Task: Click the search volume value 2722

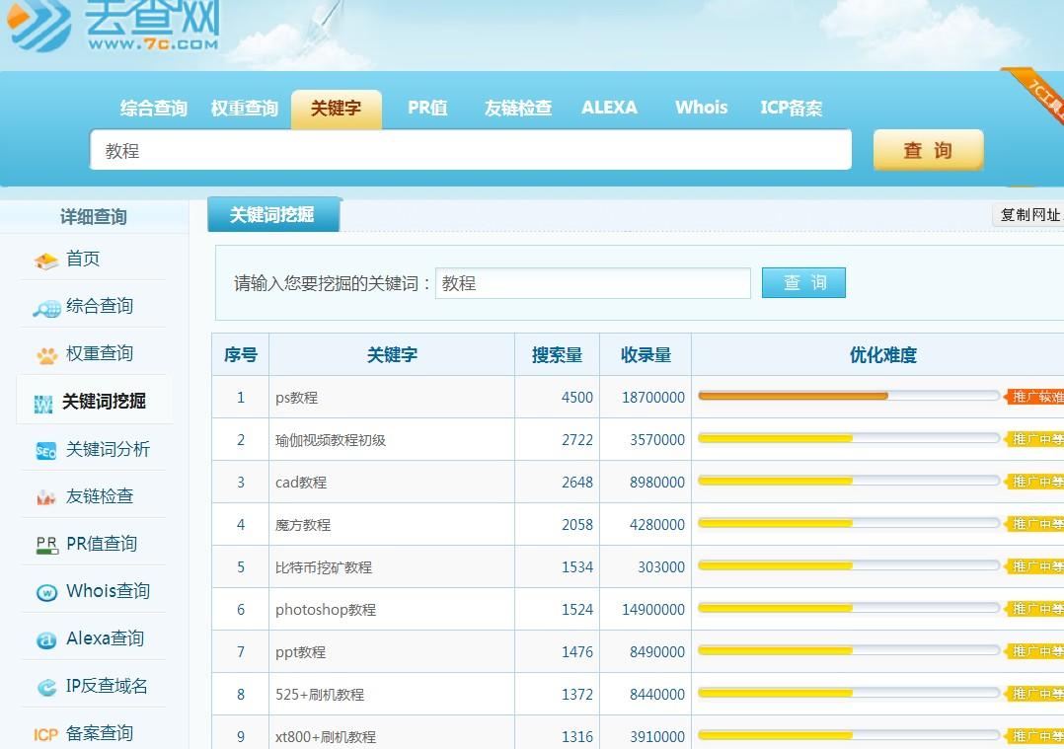Action: [576, 440]
